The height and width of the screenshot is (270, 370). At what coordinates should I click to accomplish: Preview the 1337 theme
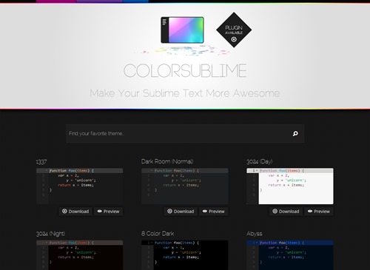[x=108, y=212]
